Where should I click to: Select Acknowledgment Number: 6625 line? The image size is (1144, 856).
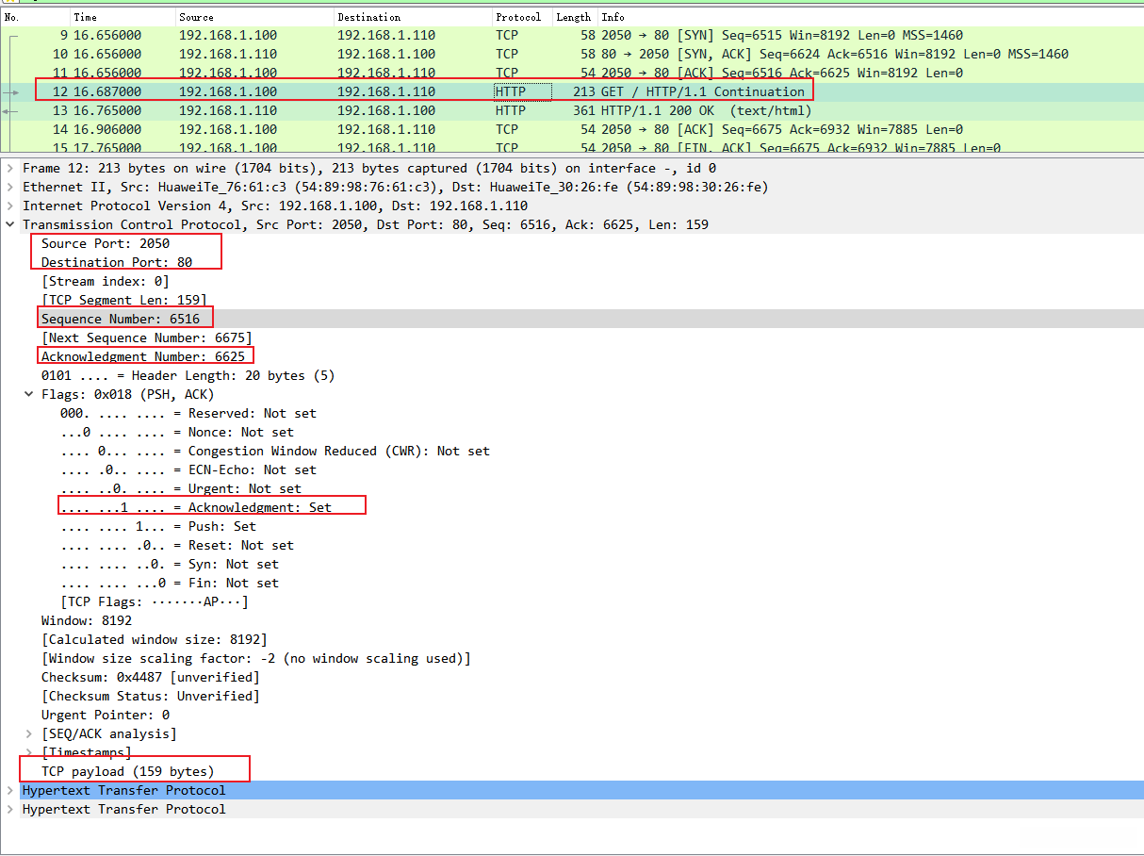143,356
